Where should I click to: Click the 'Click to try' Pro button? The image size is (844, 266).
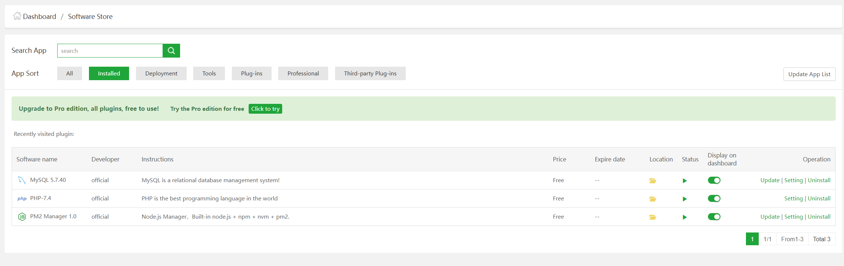pos(265,109)
